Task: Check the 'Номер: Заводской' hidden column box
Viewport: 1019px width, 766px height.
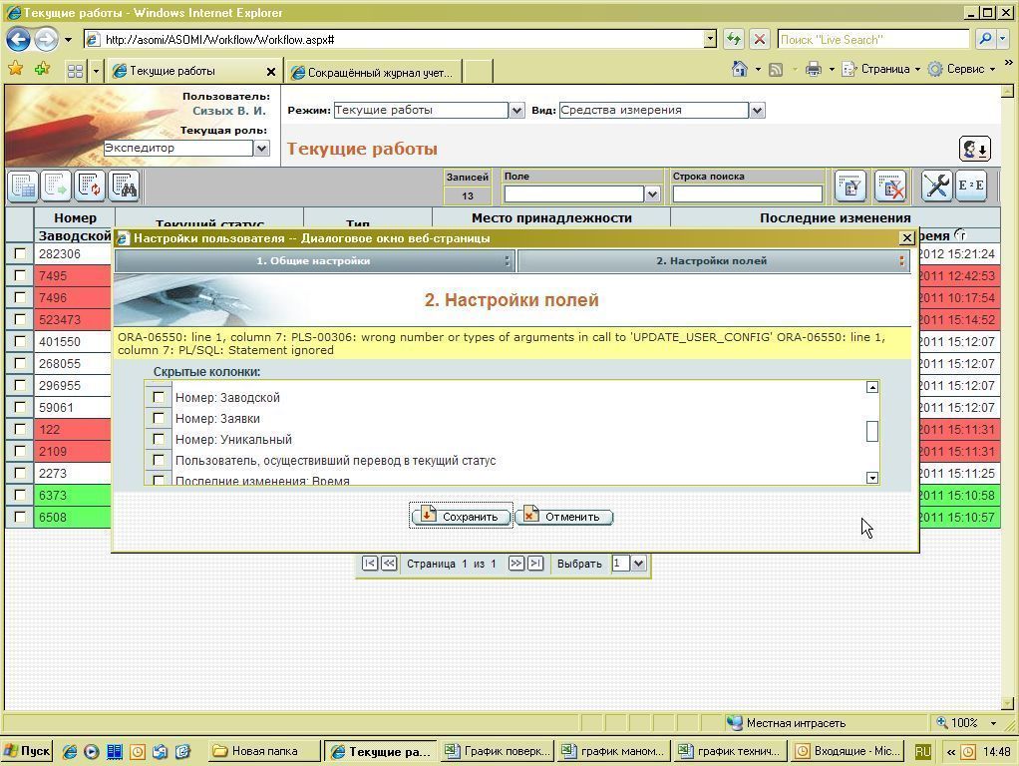Action: click(159, 397)
